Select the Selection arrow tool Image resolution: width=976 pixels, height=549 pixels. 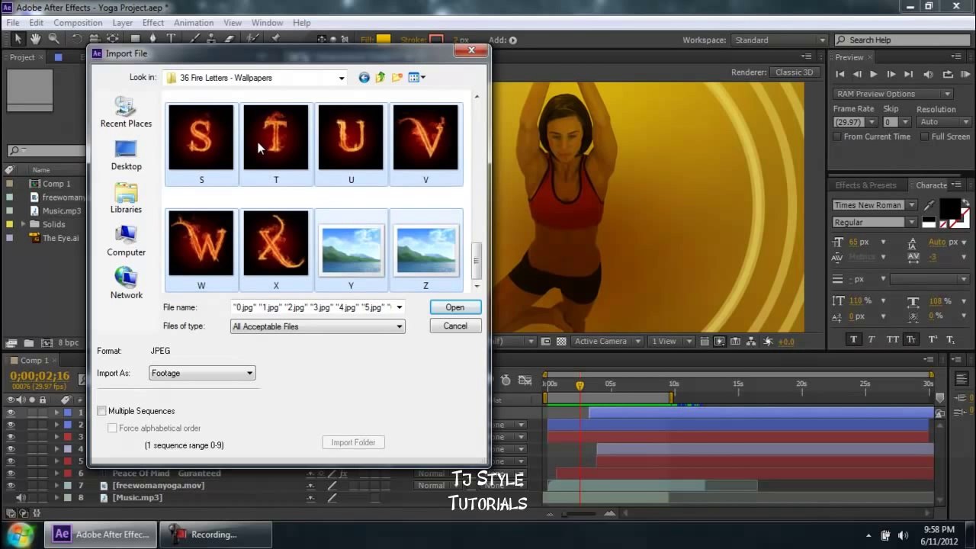pos(18,39)
